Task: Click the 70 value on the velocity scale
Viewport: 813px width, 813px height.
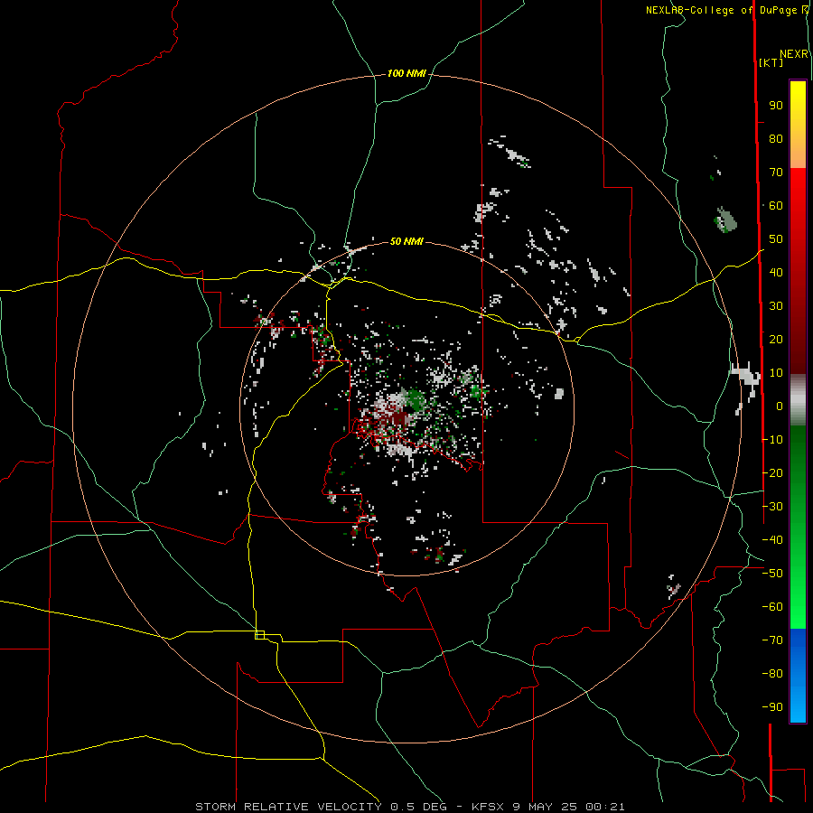Action: (x=776, y=173)
